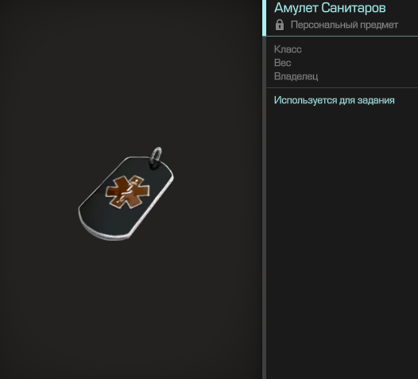Select the Владелец property row
Viewport: 418px width, 379px height.
[342, 76]
